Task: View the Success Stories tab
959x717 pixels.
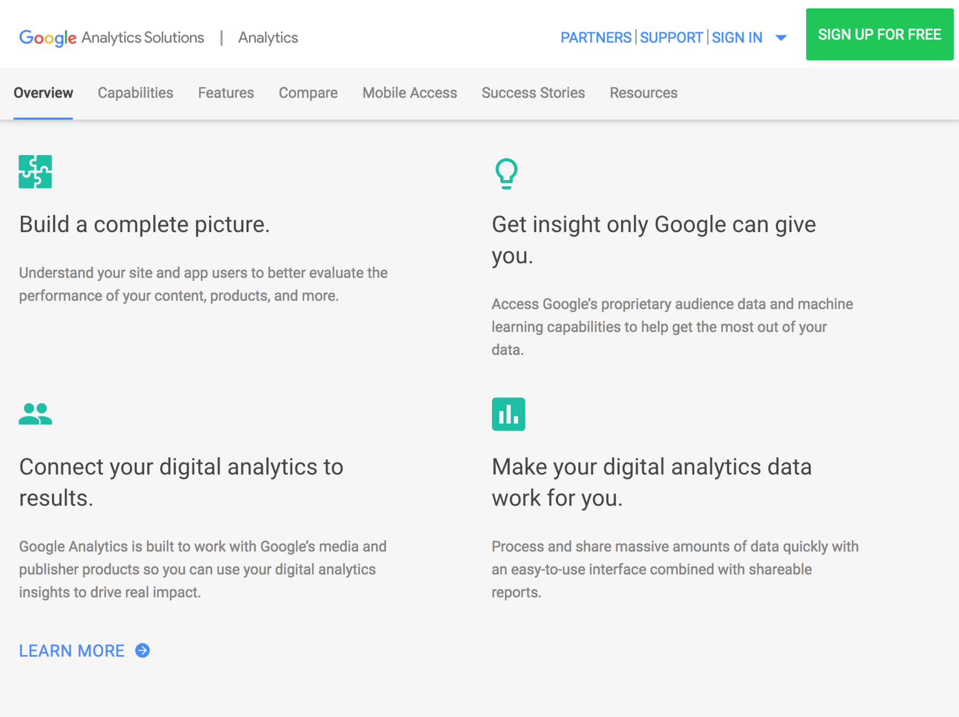Action: [x=533, y=93]
